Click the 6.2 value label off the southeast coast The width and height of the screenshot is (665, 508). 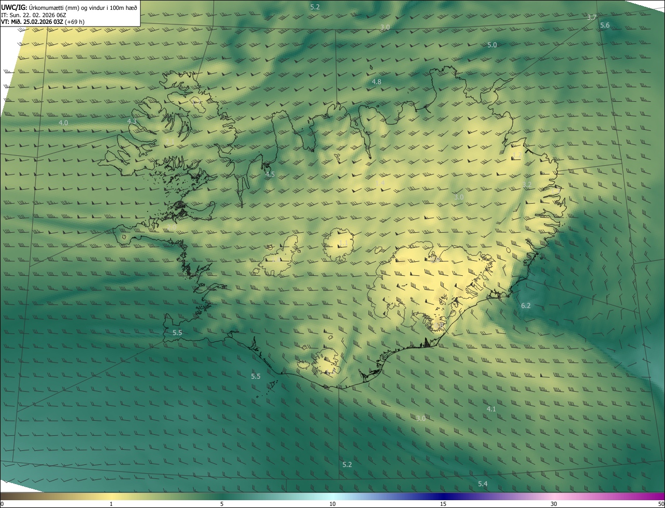[526, 305]
